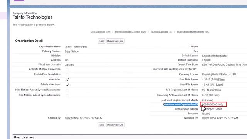This screenshot has height=139, width=247.
Task: Click the Organization Name value Tsinfo Technologies
Action: 76,47
